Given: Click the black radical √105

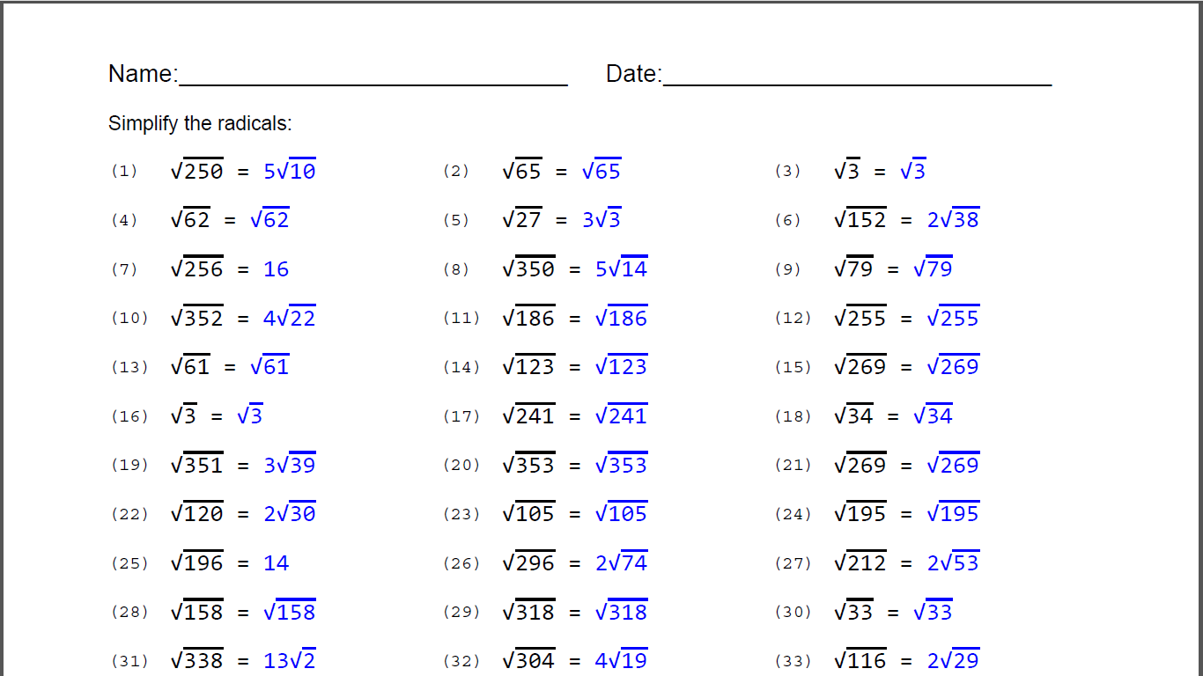Looking at the screenshot, I should point(528,513).
